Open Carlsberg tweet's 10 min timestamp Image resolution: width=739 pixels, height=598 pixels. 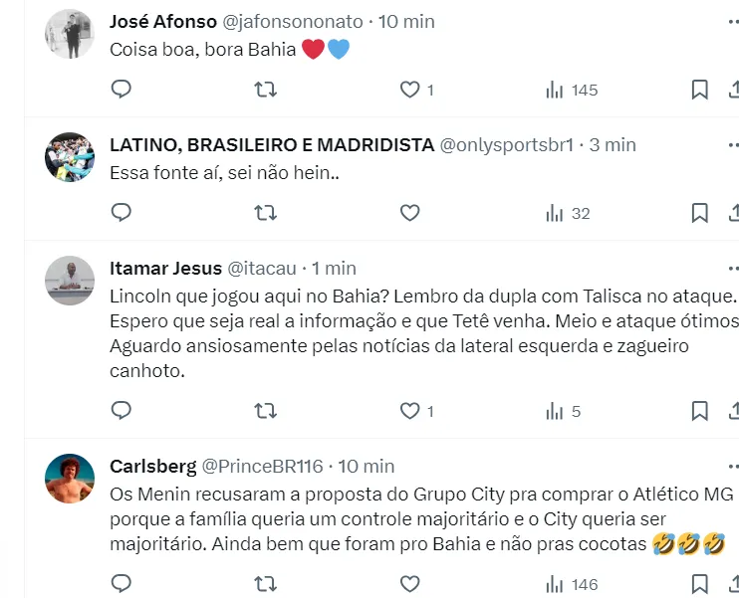366,466
